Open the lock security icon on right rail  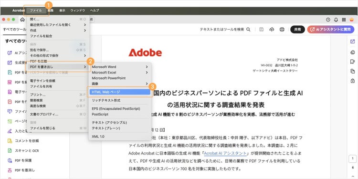pos(353,81)
